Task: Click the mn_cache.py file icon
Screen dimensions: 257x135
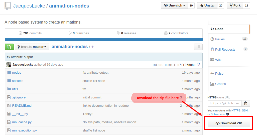Action: coord(9,122)
